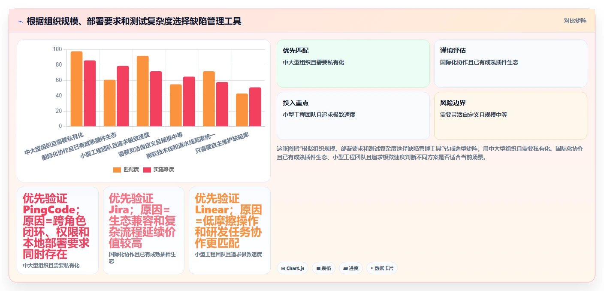The image size is (604, 291).
Task: Click text 中大型组织且需要私有化 in 优先匹配 card
Action: point(314,62)
